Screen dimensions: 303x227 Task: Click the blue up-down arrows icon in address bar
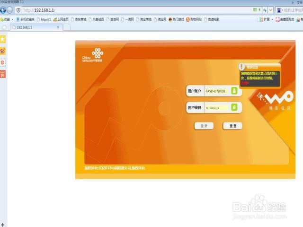pos(265,10)
